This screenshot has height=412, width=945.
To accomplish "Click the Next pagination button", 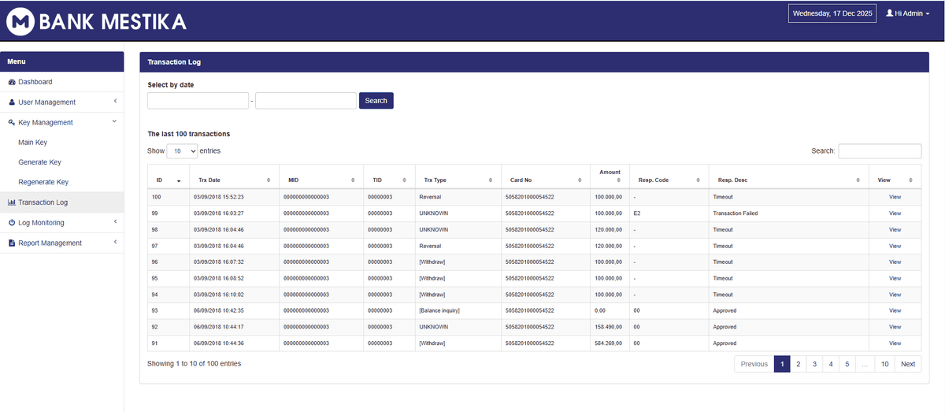I will 908,364.
